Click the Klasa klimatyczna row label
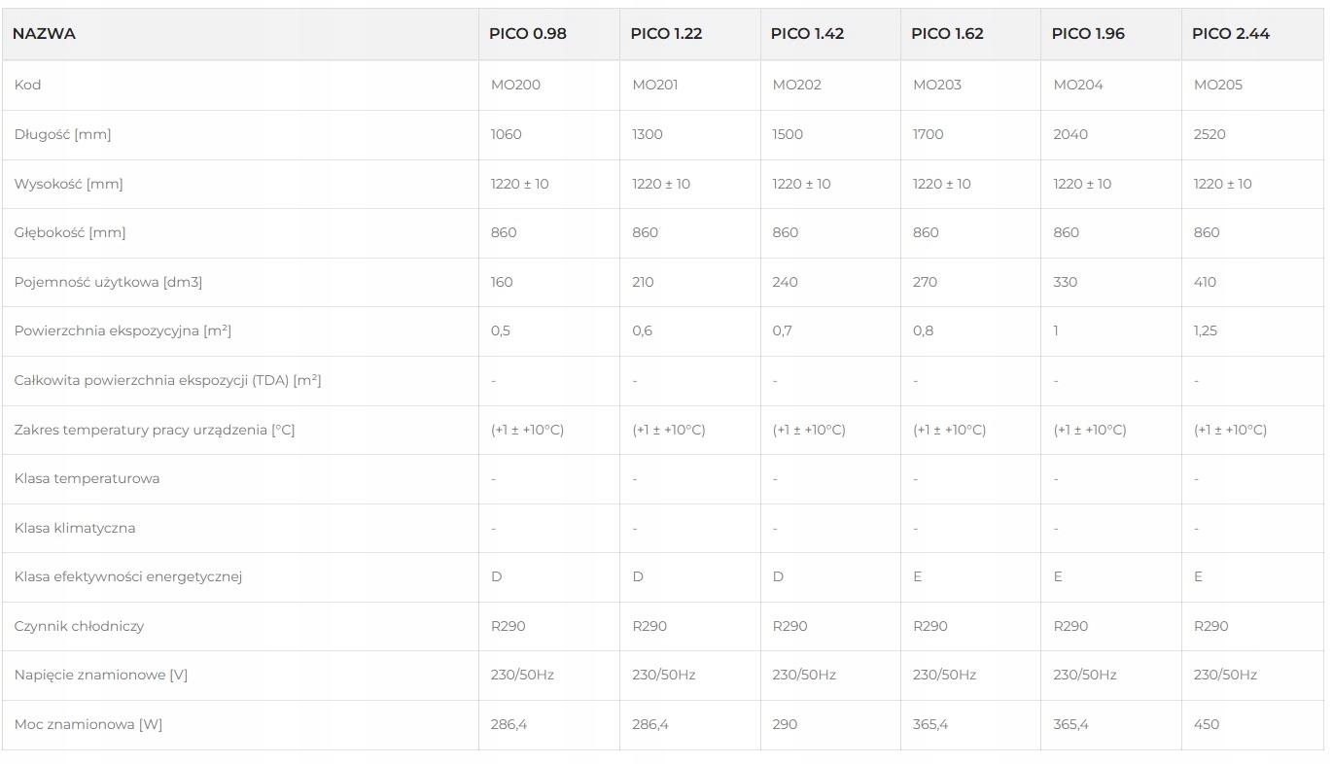The image size is (1332, 764). click(75, 528)
